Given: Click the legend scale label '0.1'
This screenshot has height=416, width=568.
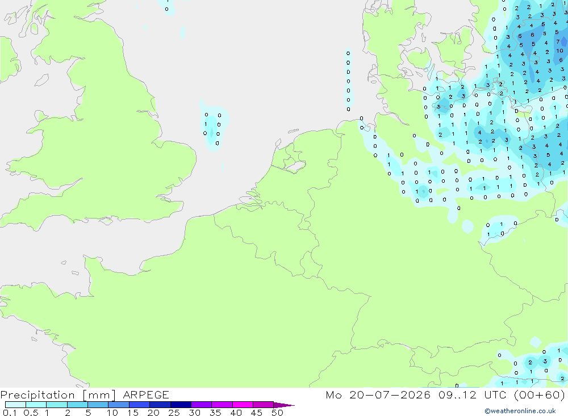Looking at the screenshot, I should click(10, 413).
